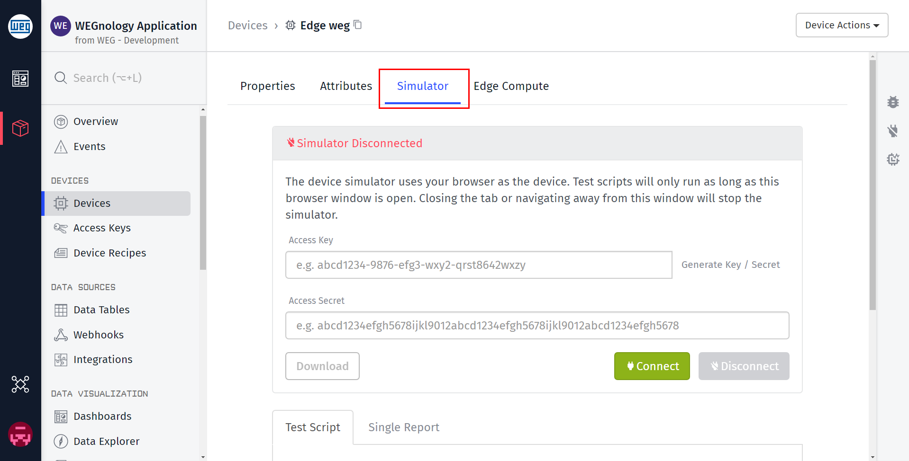Open the workflow nodes icon in rail
Screen dimensions: 909x461
[20, 384]
